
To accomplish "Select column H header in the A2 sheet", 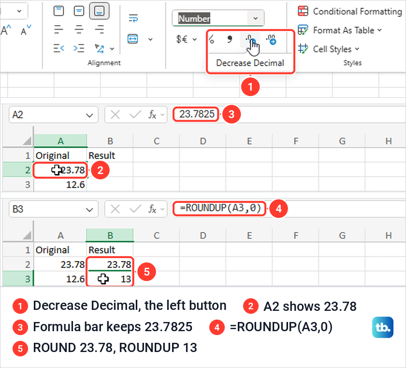I will [388, 141].
